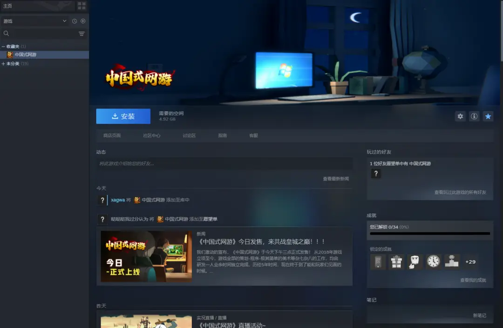Click the 愿望单 link in activity
This screenshot has width=503, height=328.
coord(211,219)
